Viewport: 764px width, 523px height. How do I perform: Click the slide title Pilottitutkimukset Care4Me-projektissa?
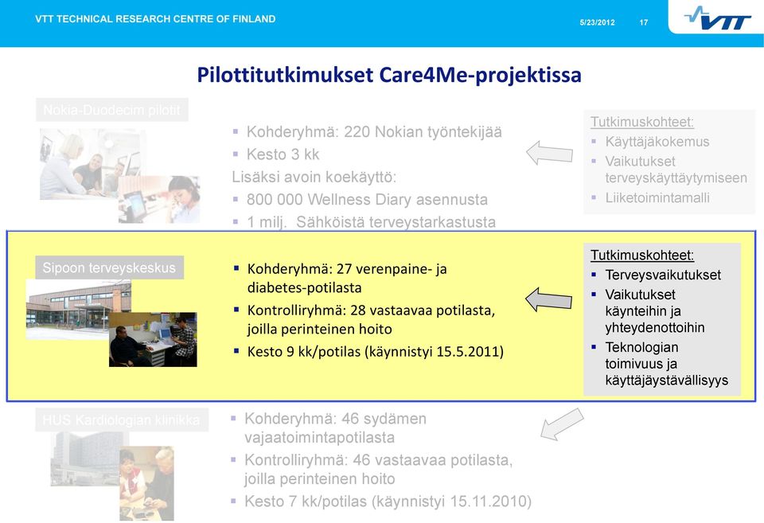pyautogui.click(x=389, y=75)
